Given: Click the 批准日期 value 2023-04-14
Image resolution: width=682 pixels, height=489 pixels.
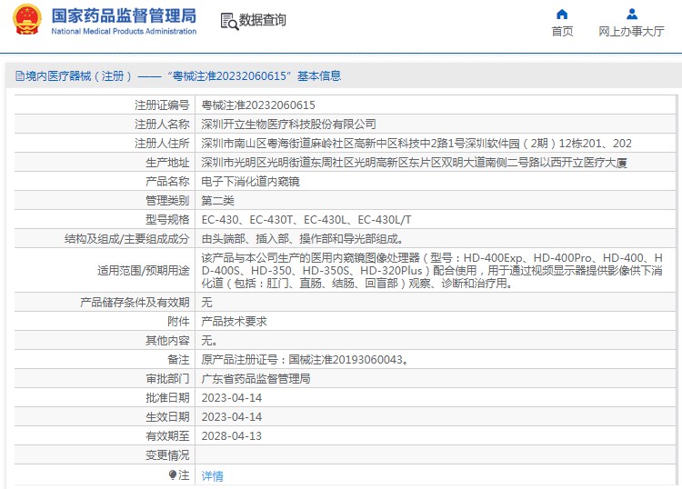Looking at the screenshot, I should point(231,398).
